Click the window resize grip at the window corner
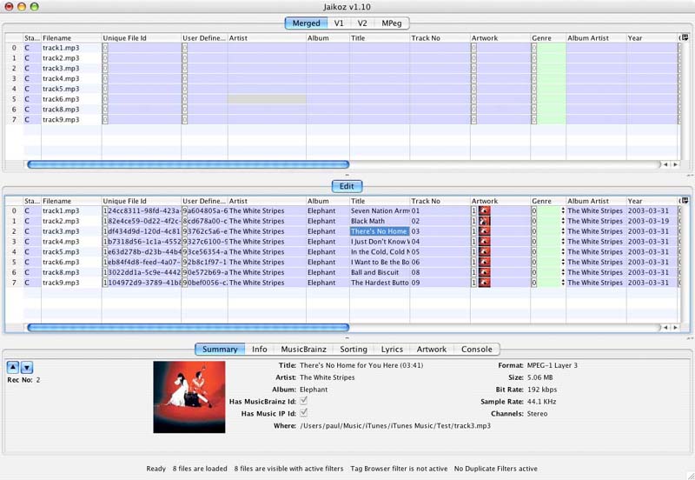This screenshot has width=695, height=480. (x=689, y=475)
